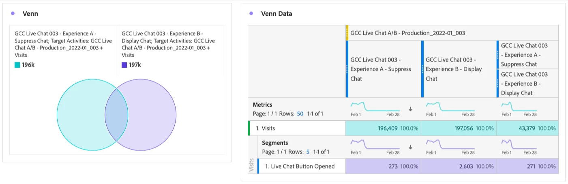
Task: Select the teal 196k legend swatch
Action: click(x=17, y=65)
